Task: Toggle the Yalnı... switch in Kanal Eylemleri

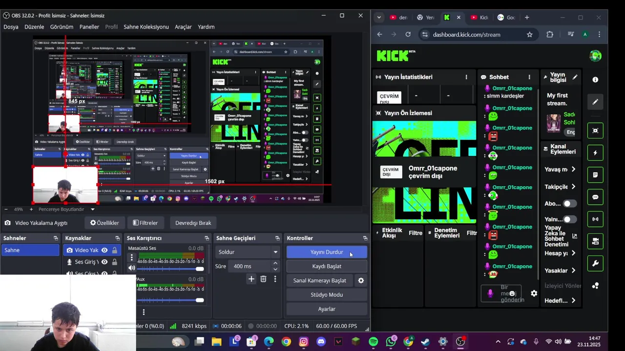Action: click(x=570, y=219)
